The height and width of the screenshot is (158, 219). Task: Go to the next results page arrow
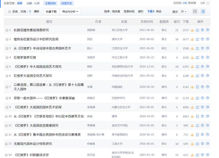pos(208,3)
